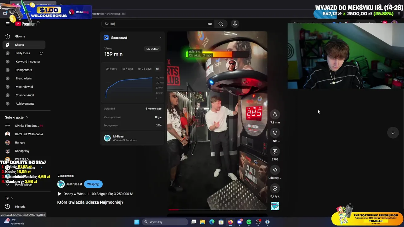Click the Scorecard IQ logo icon

pyautogui.click(x=106, y=38)
